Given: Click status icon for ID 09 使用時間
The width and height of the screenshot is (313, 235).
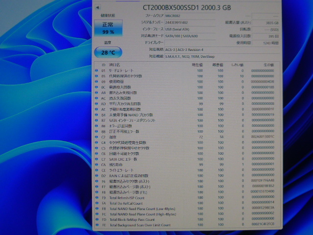Looking at the screenshot, I should pyautogui.click(x=97, y=82).
